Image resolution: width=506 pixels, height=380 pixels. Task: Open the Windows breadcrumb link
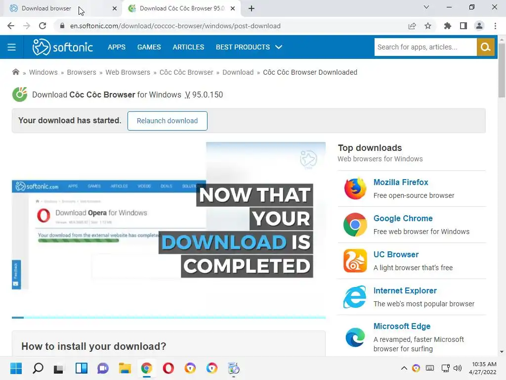point(43,72)
